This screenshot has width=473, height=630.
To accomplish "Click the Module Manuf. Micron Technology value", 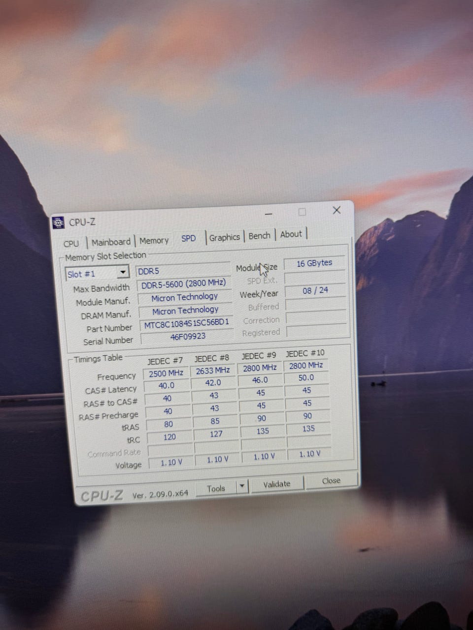I will 184,297.
